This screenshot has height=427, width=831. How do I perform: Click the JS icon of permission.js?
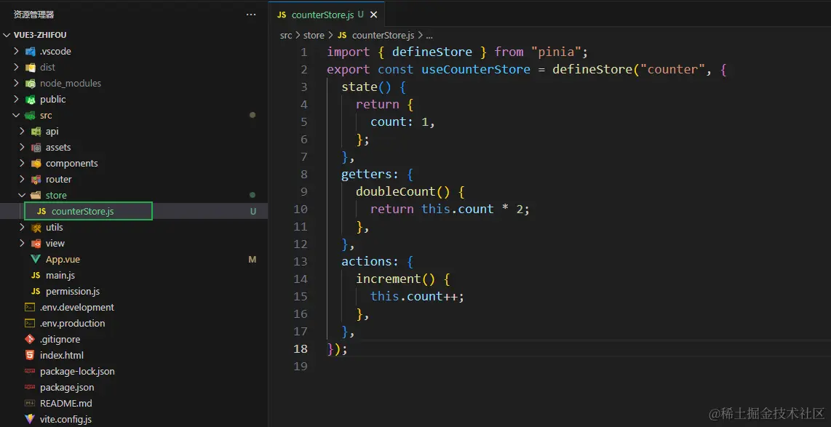coord(36,292)
